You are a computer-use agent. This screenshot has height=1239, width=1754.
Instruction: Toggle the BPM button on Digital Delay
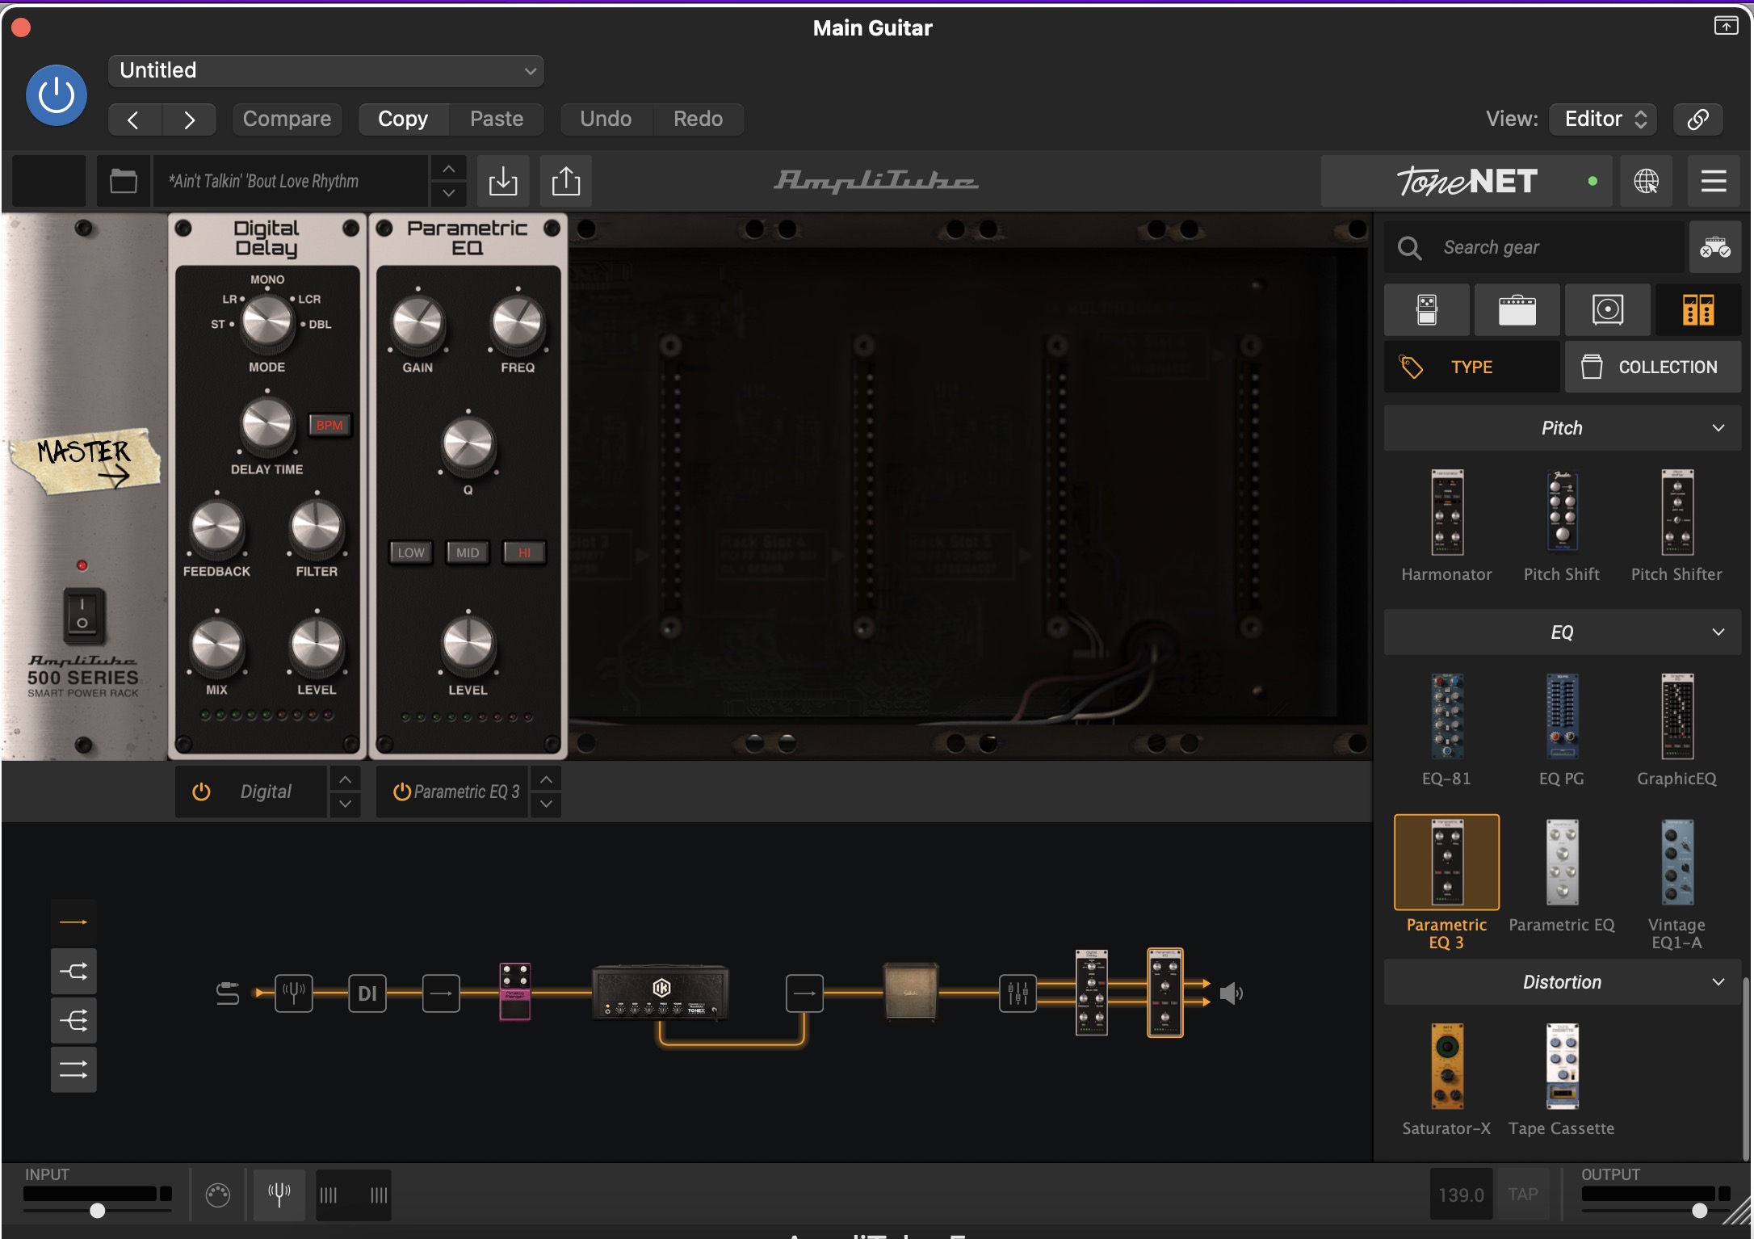[x=329, y=425]
